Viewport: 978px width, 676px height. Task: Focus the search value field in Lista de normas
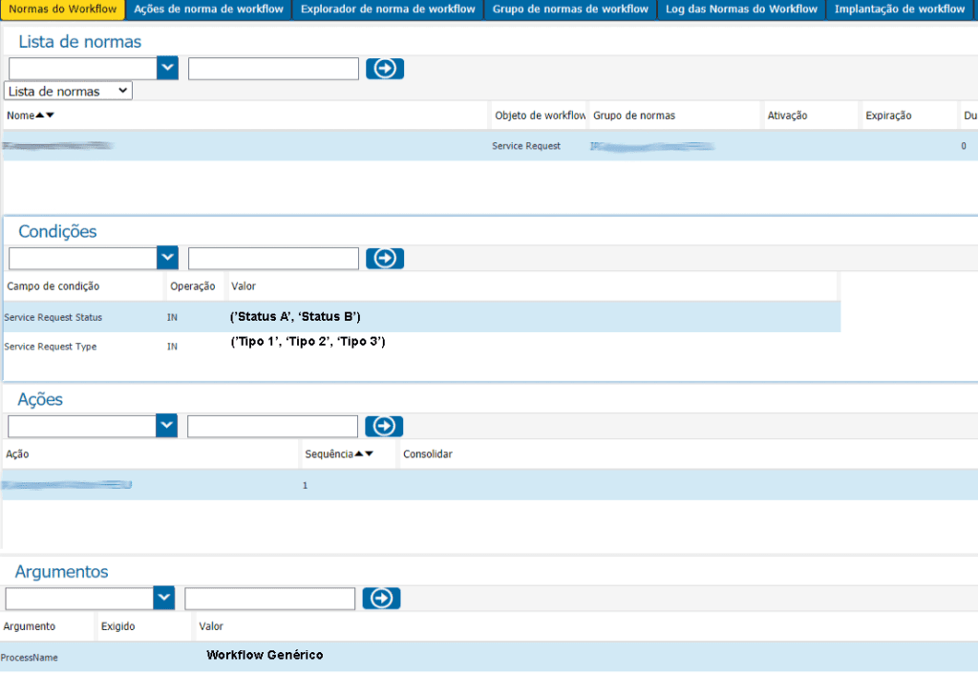point(273,69)
